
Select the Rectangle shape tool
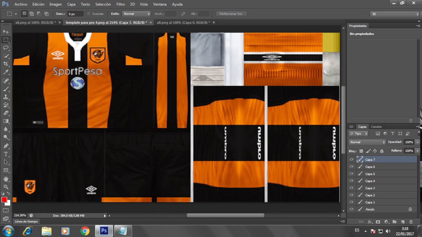tap(6, 170)
